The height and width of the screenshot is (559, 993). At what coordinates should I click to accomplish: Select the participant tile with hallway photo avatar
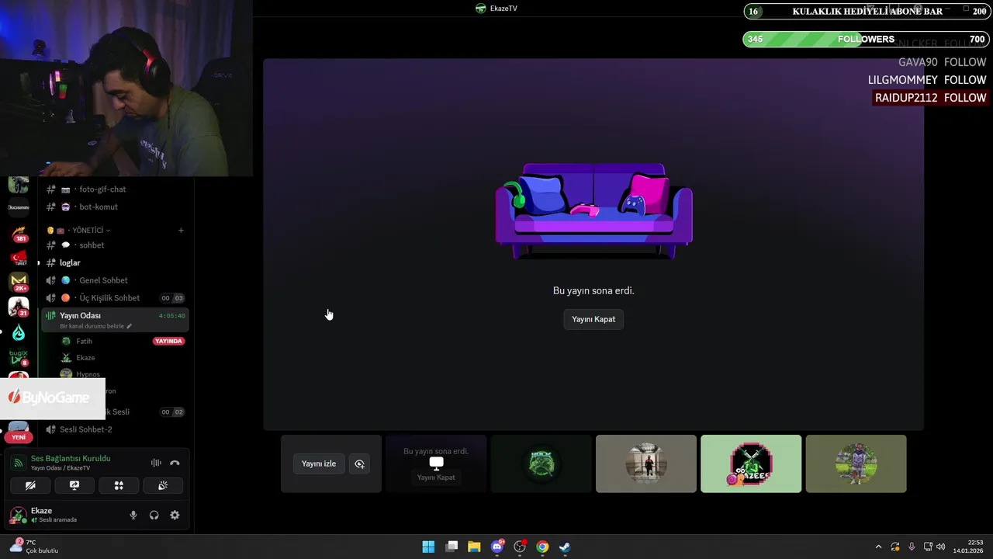click(646, 464)
